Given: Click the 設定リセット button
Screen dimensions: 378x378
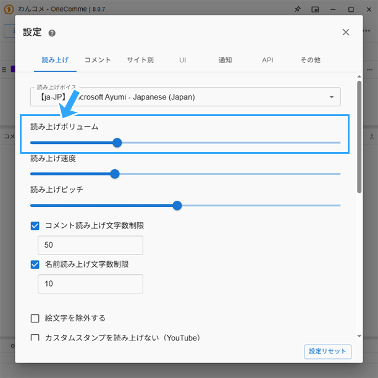Looking at the screenshot, I should point(327,351).
